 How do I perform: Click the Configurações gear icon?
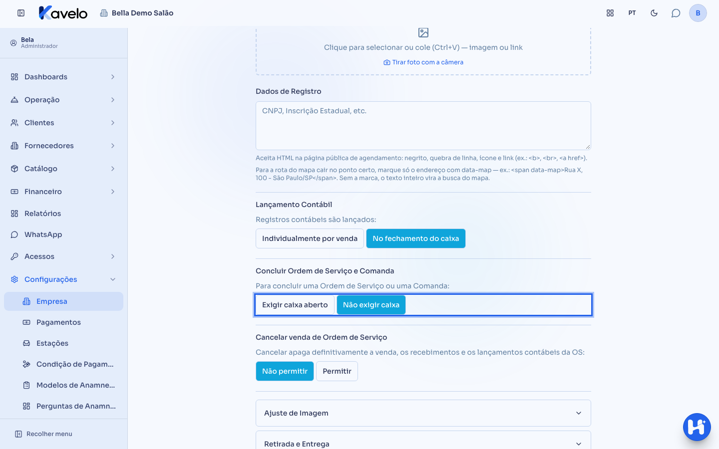tap(14, 279)
